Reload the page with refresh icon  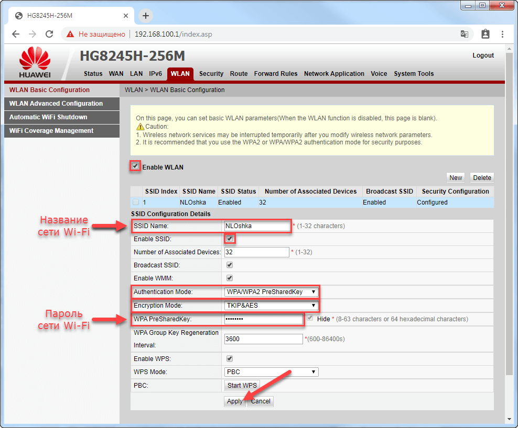[x=49, y=34]
